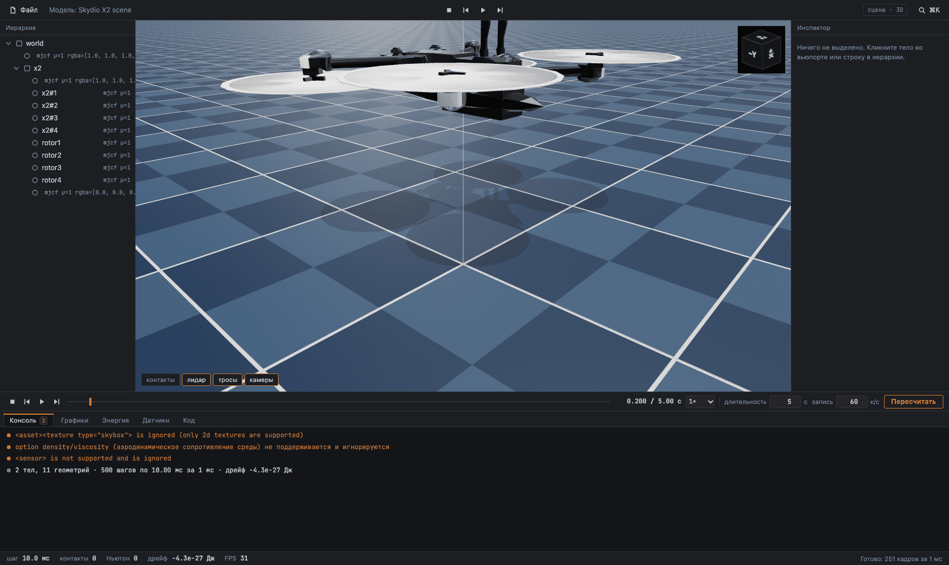
Task: Click the orange timeline playhead marker
Action: (90, 402)
